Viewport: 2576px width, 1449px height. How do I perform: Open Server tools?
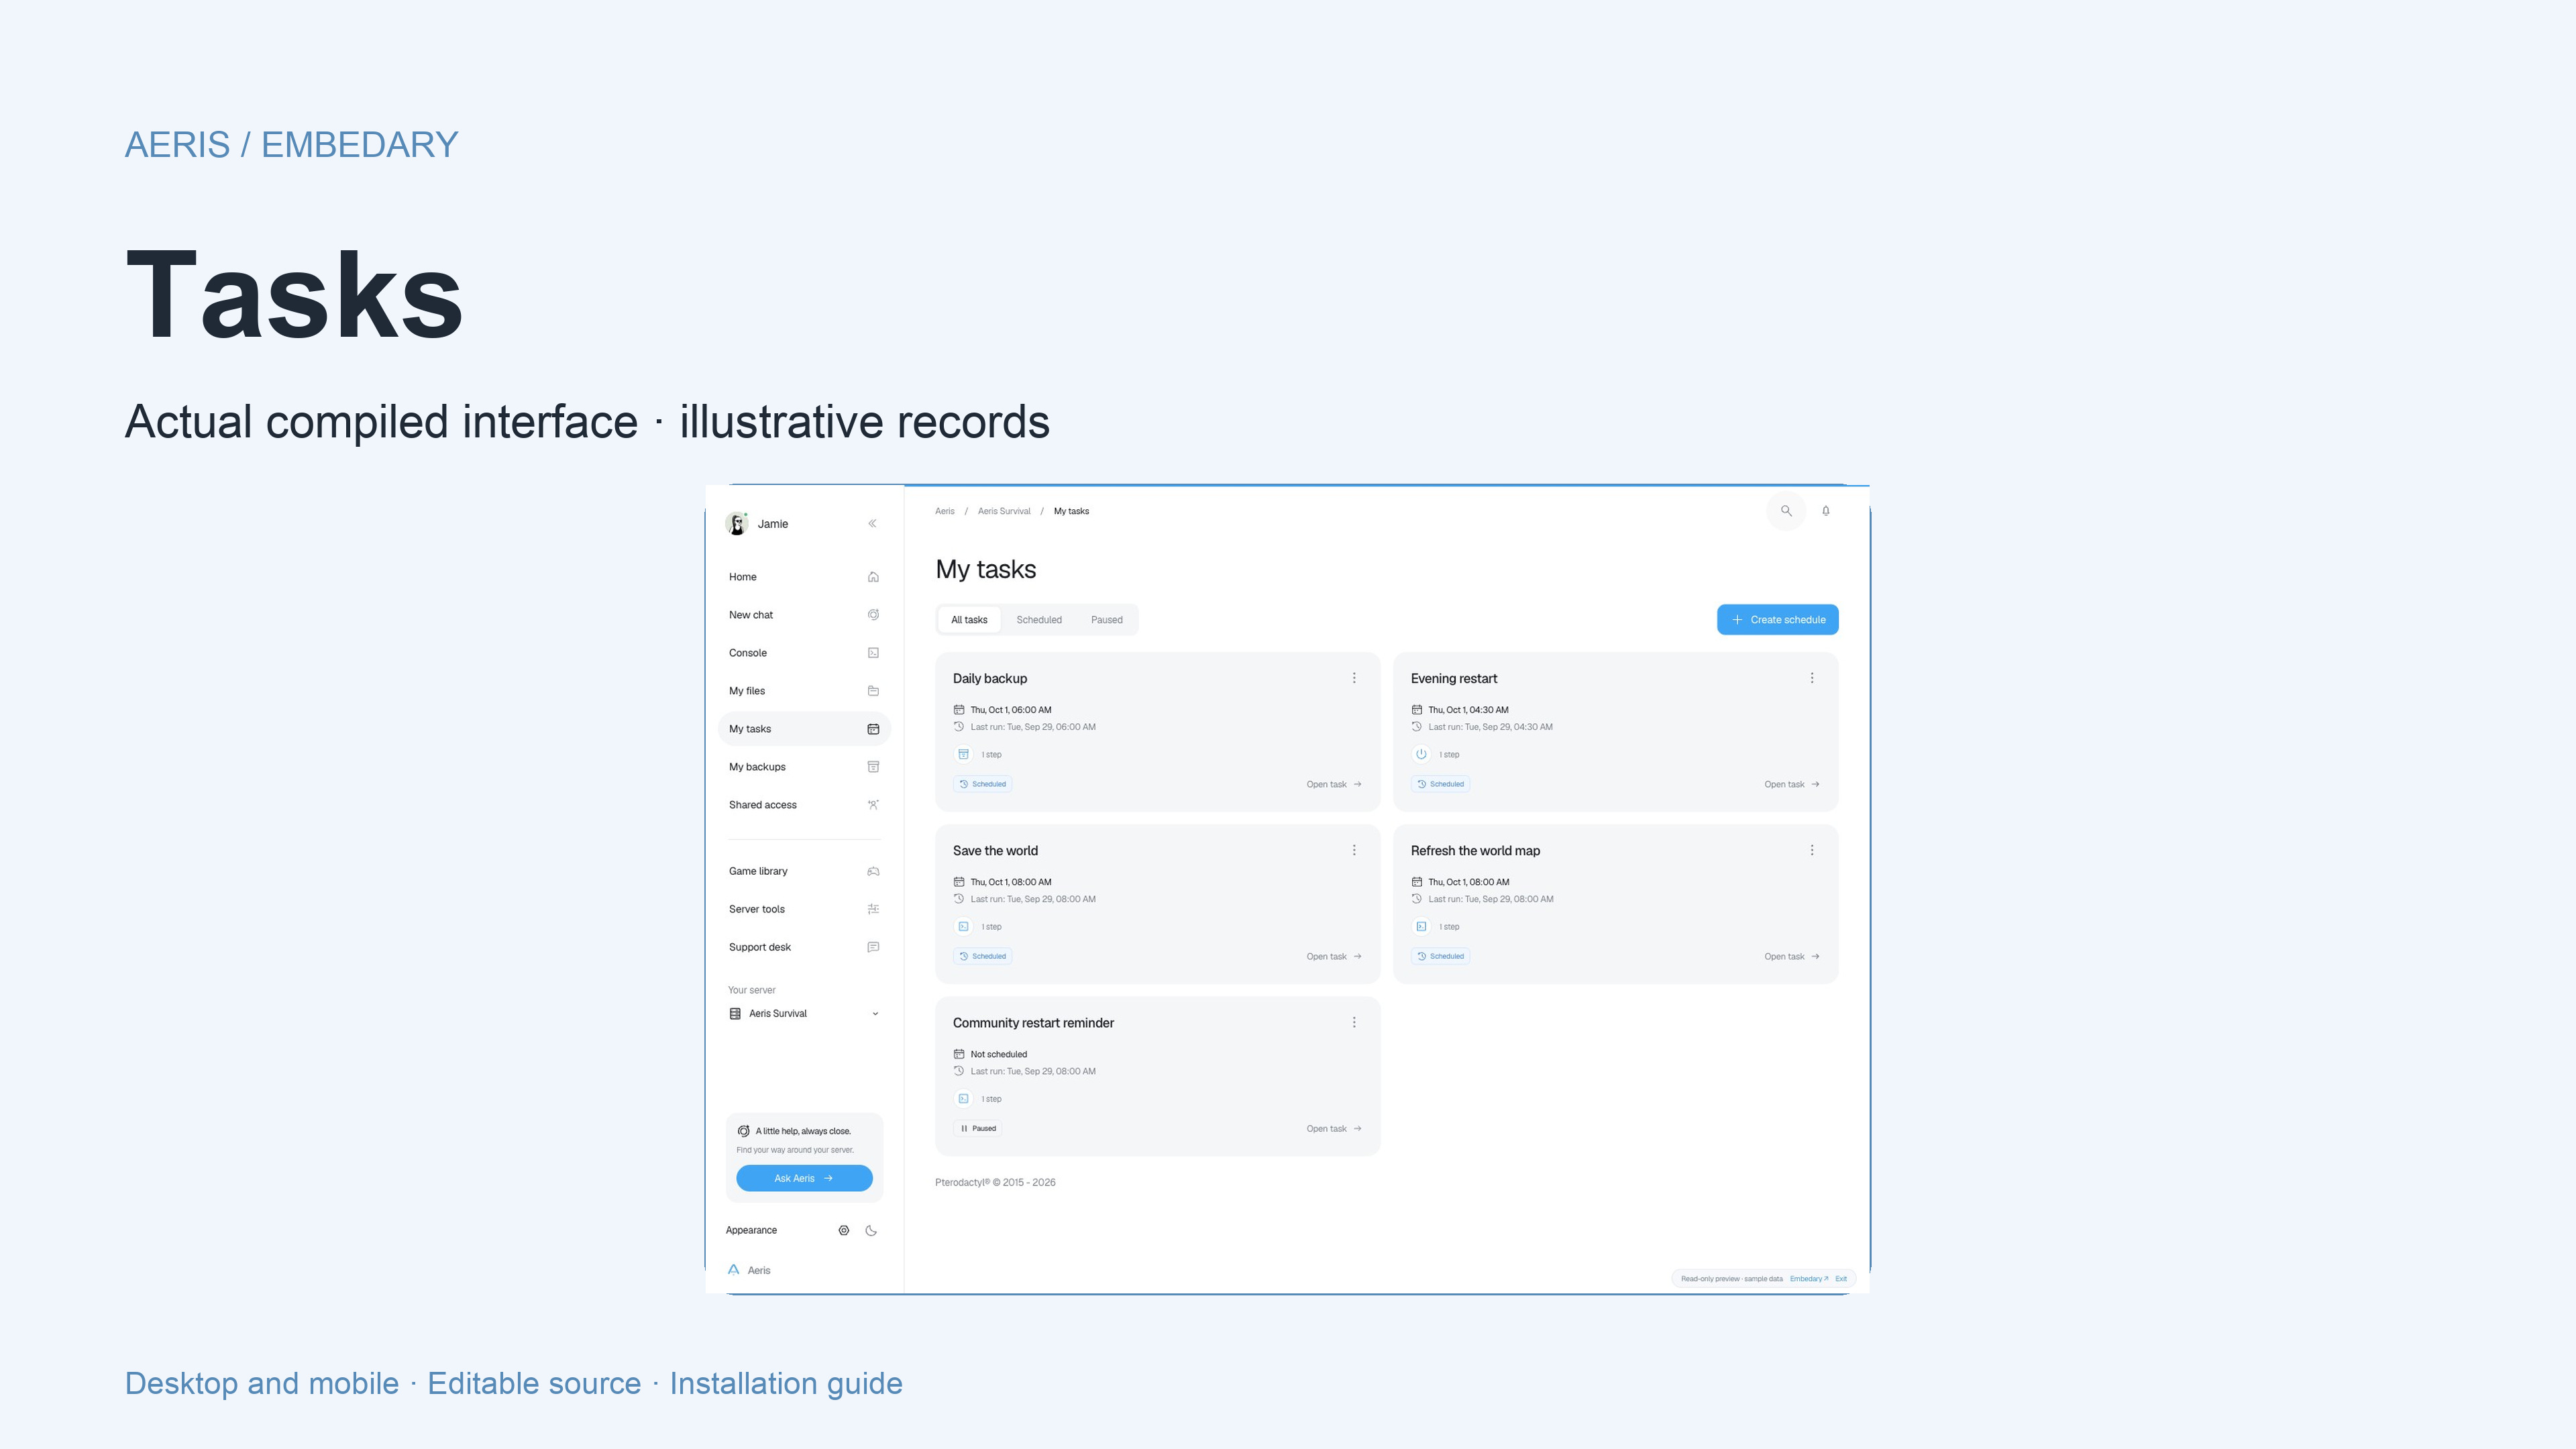pos(804,909)
